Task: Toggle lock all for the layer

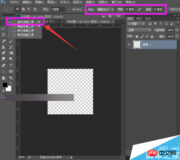Action: [x=152, y=36]
